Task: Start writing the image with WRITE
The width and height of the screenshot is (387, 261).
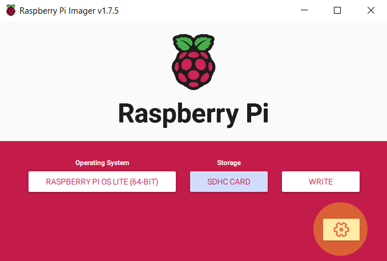Action: point(321,182)
